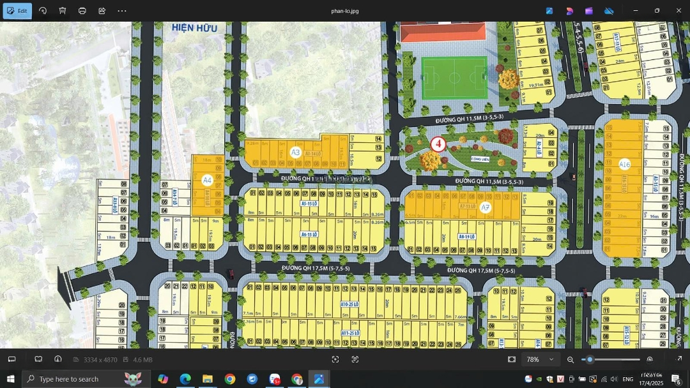Share the photo via the share icon
Image resolution: width=690 pixels, height=388 pixels.
click(102, 11)
